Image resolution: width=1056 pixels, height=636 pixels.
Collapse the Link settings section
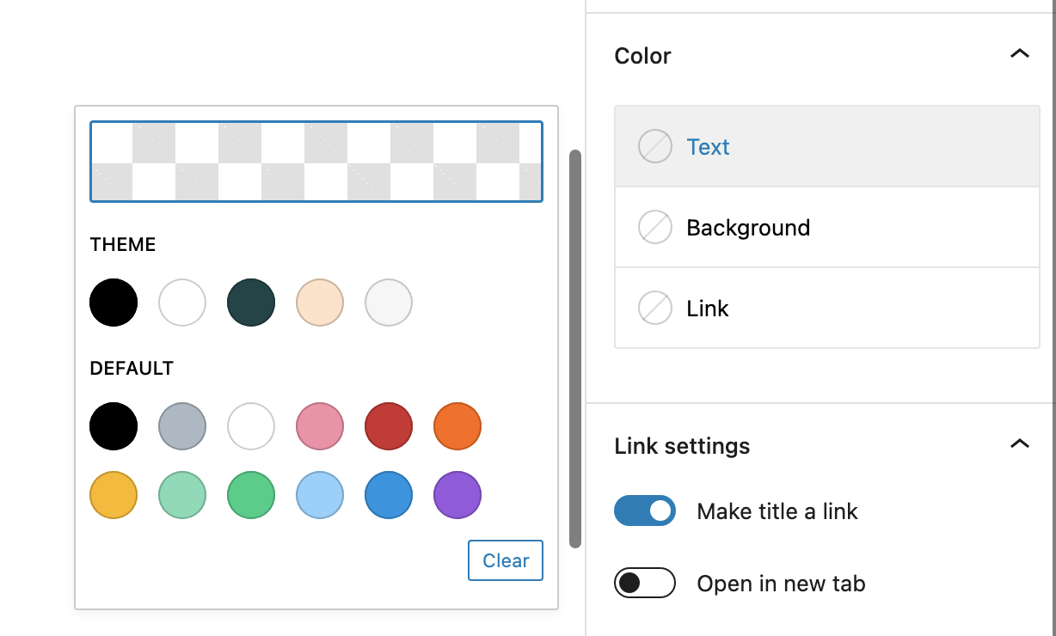pos(1019,445)
